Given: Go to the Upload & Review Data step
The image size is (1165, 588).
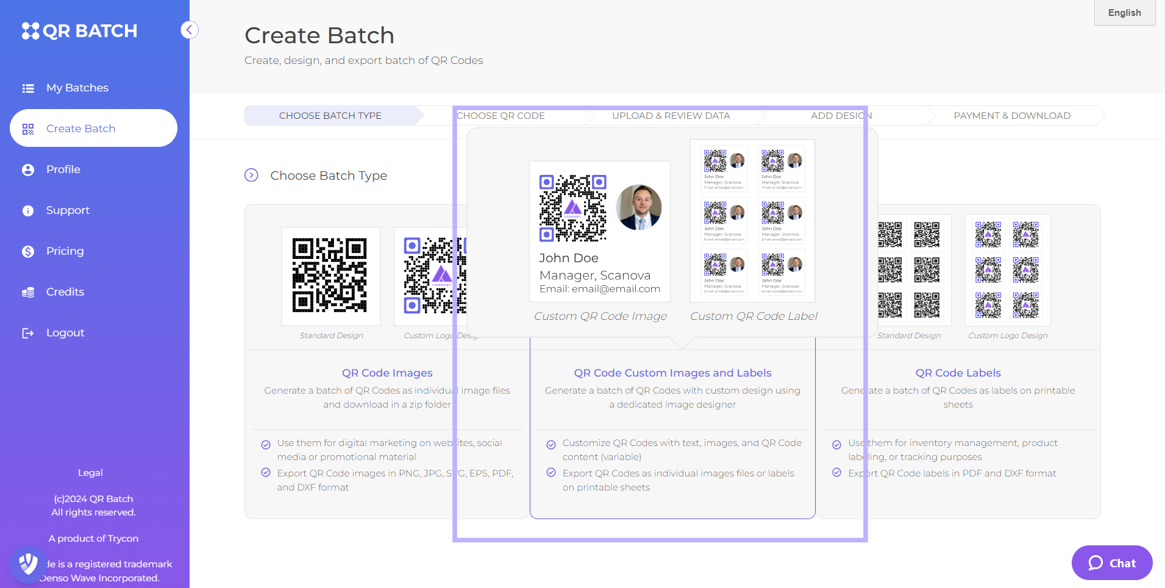Looking at the screenshot, I should click(x=671, y=116).
